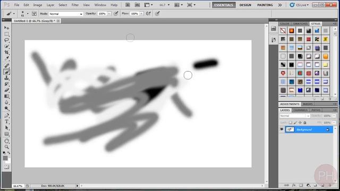
Task: Toggle lock position
Action: click(300, 123)
